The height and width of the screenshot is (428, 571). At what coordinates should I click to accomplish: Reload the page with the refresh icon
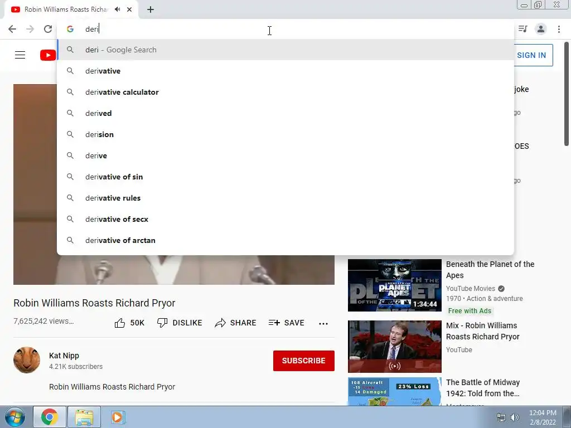[48, 29]
